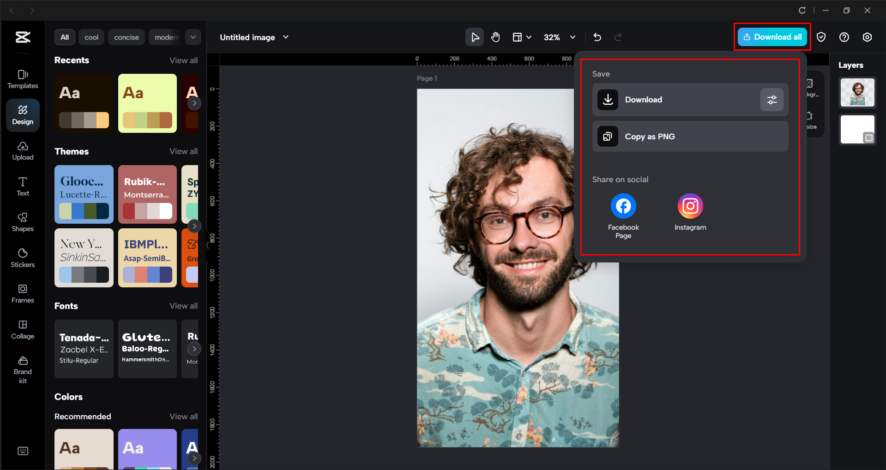Click the portrait thumbnail in Layers panel
The width and height of the screenshot is (886, 470).
click(x=857, y=92)
